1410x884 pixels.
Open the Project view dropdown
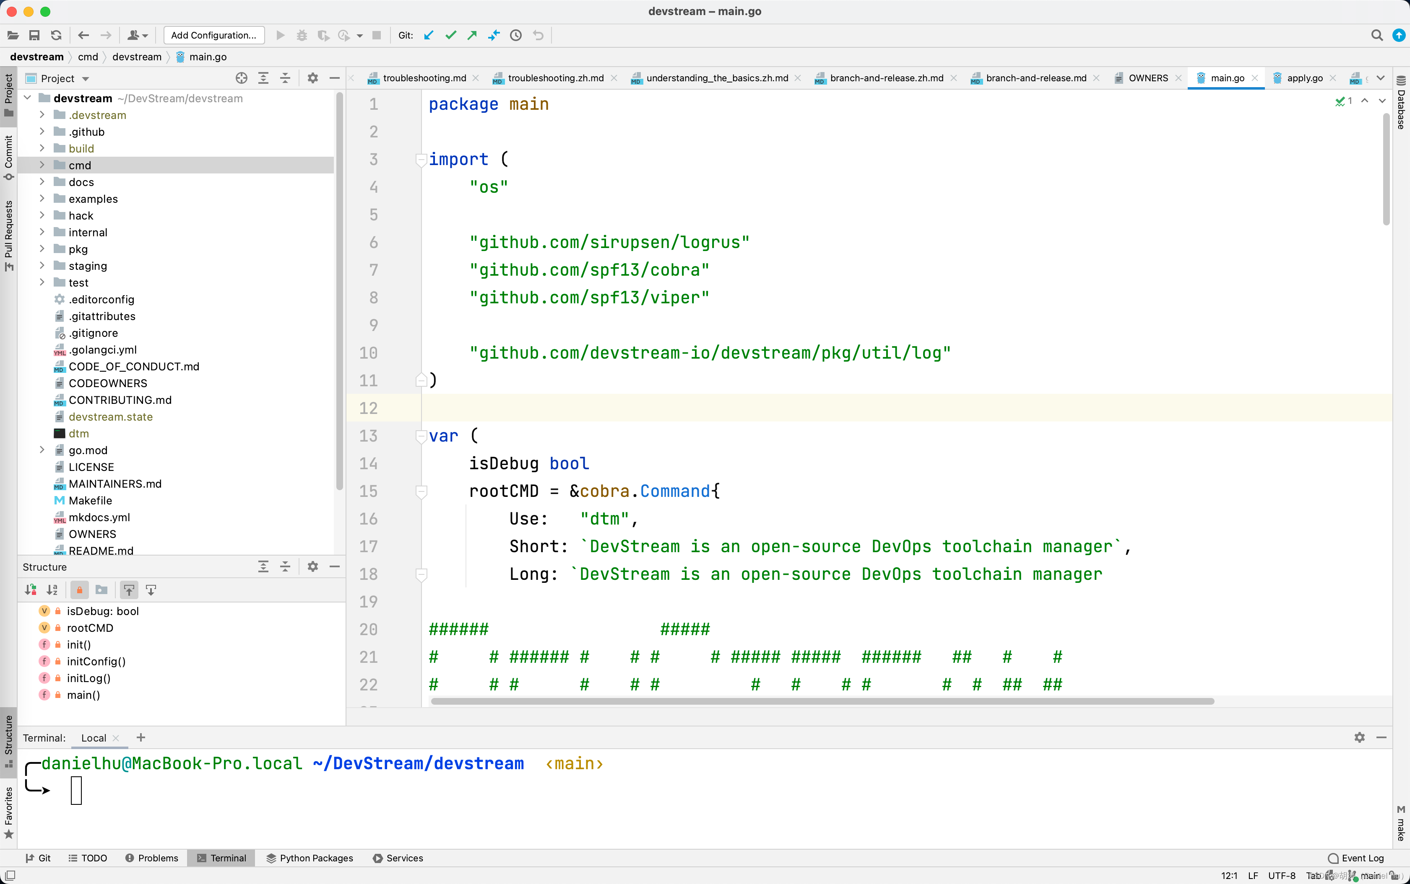[x=86, y=78]
